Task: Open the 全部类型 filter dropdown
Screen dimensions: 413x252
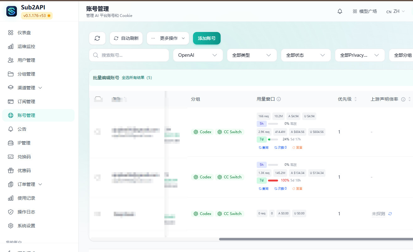Action: click(x=252, y=55)
